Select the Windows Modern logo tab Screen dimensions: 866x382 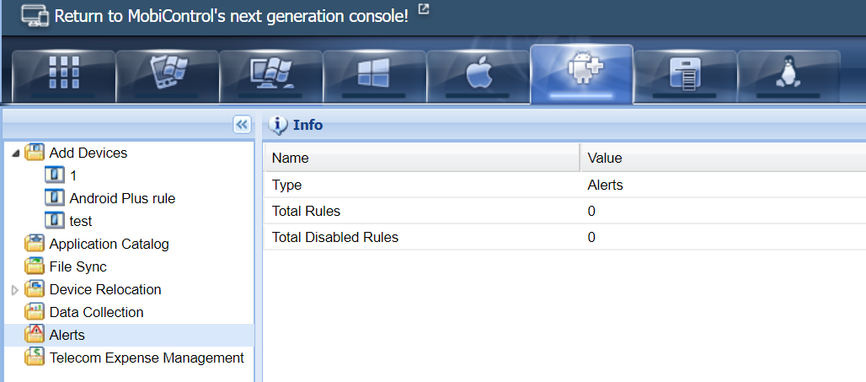[x=375, y=75]
